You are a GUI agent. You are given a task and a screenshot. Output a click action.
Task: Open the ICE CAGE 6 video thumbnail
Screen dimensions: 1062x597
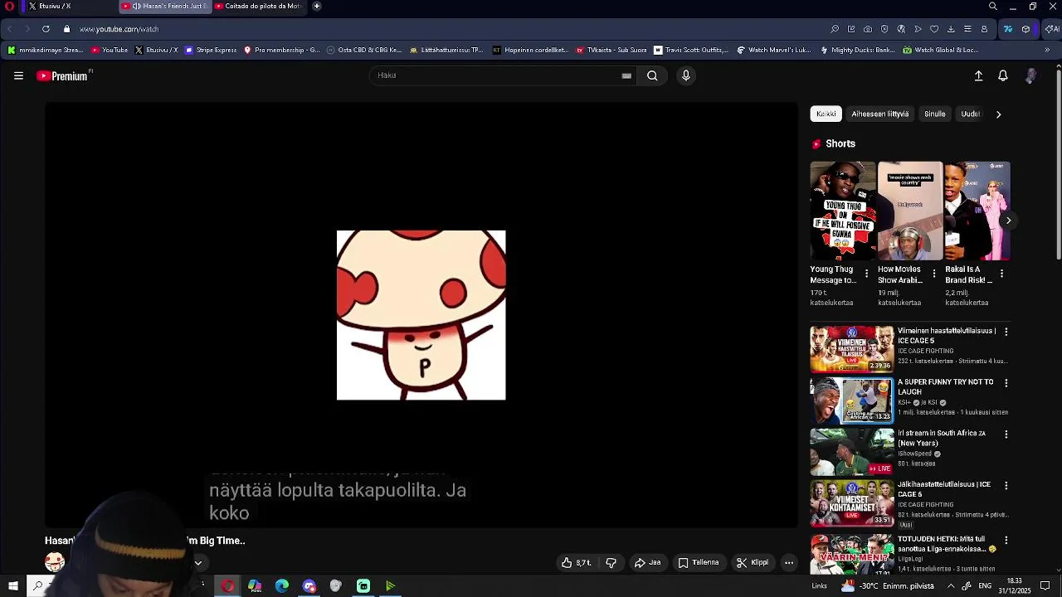[852, 503]
